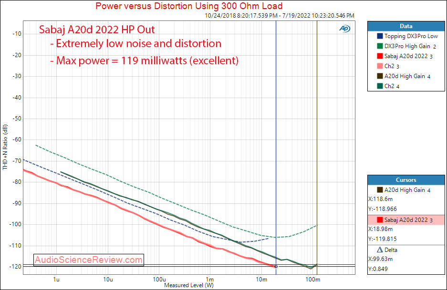Click the brown cursor marker near 119 mW

pos(317,265)
